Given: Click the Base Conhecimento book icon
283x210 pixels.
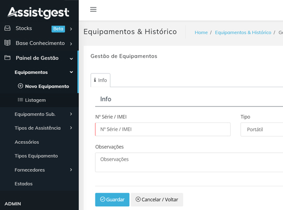Looking at the screenshot, I should pyautogui.click(x=7, y=43).
